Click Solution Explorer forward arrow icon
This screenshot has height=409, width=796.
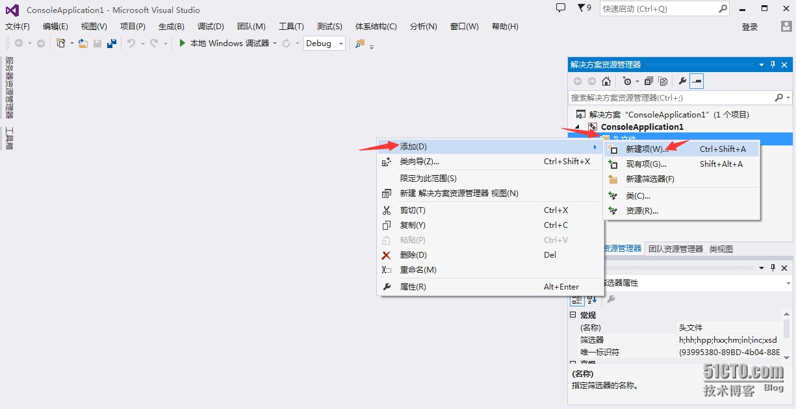[x=592, y=81]
